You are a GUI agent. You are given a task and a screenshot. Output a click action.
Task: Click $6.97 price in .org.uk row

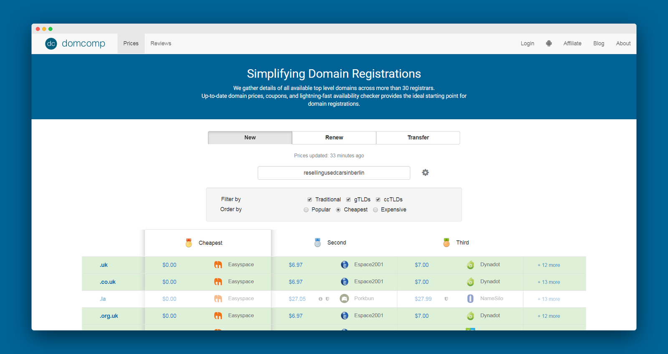click(x=296, y=316)
